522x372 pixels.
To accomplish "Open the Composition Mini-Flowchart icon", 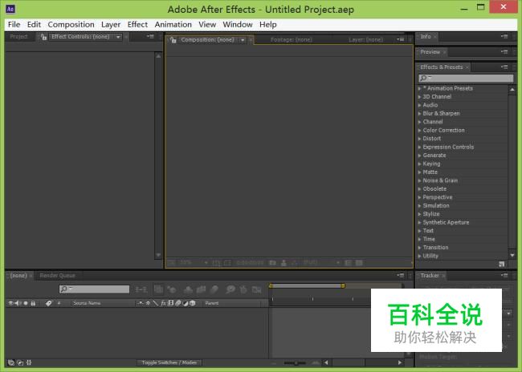I will 141,290.
